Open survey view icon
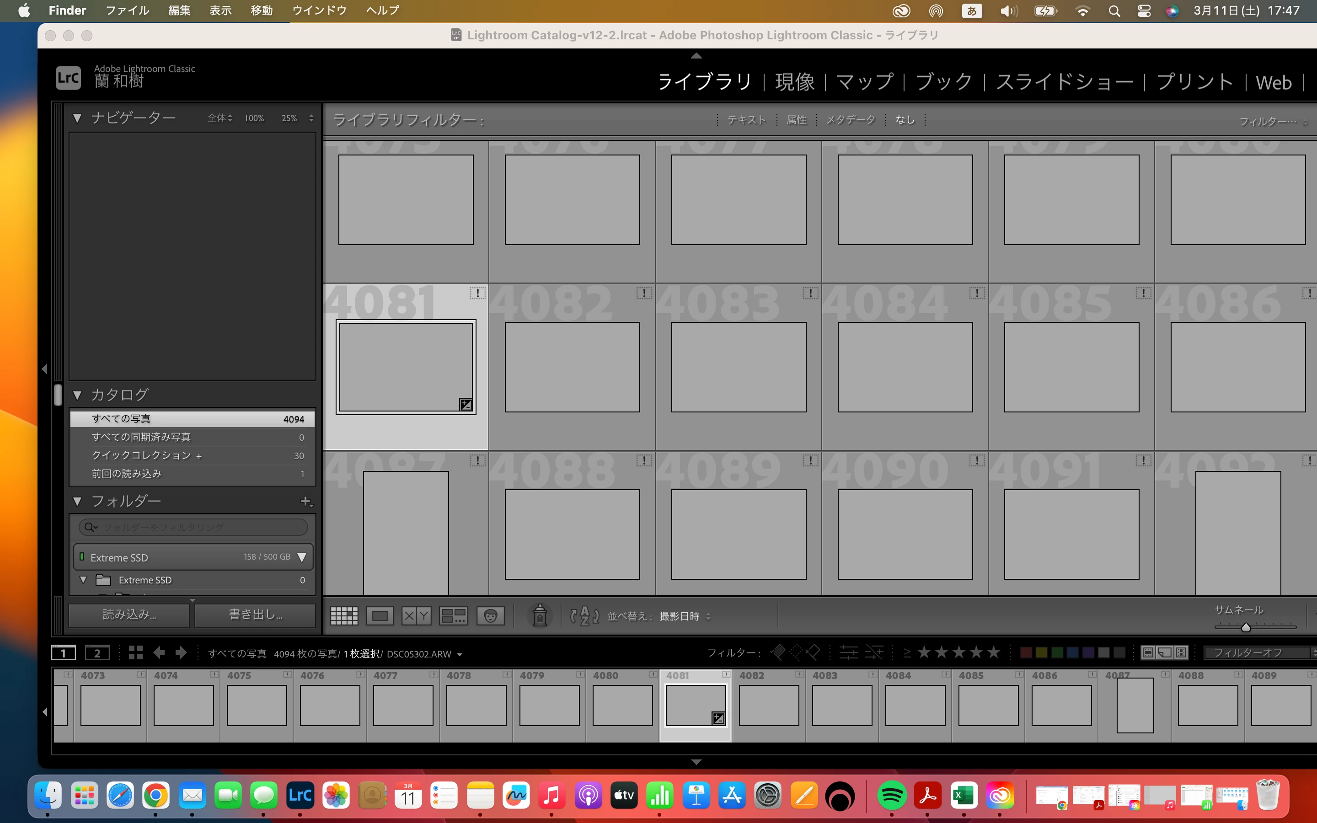 tap(453, 615)
